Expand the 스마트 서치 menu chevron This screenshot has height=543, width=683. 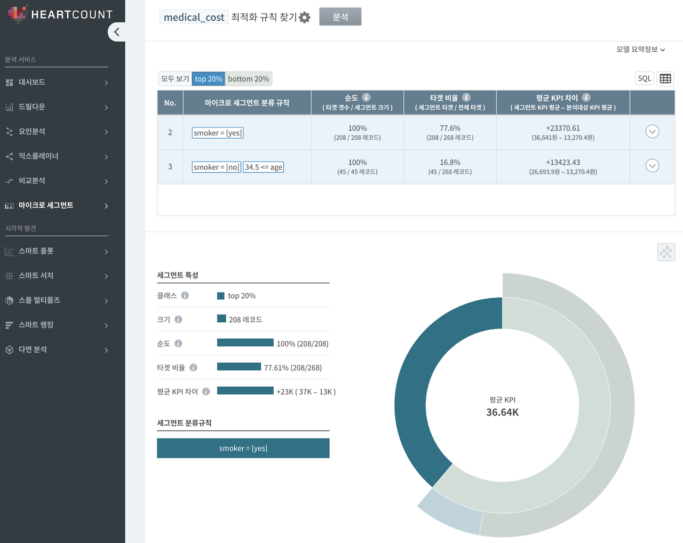tap(106, 276)
